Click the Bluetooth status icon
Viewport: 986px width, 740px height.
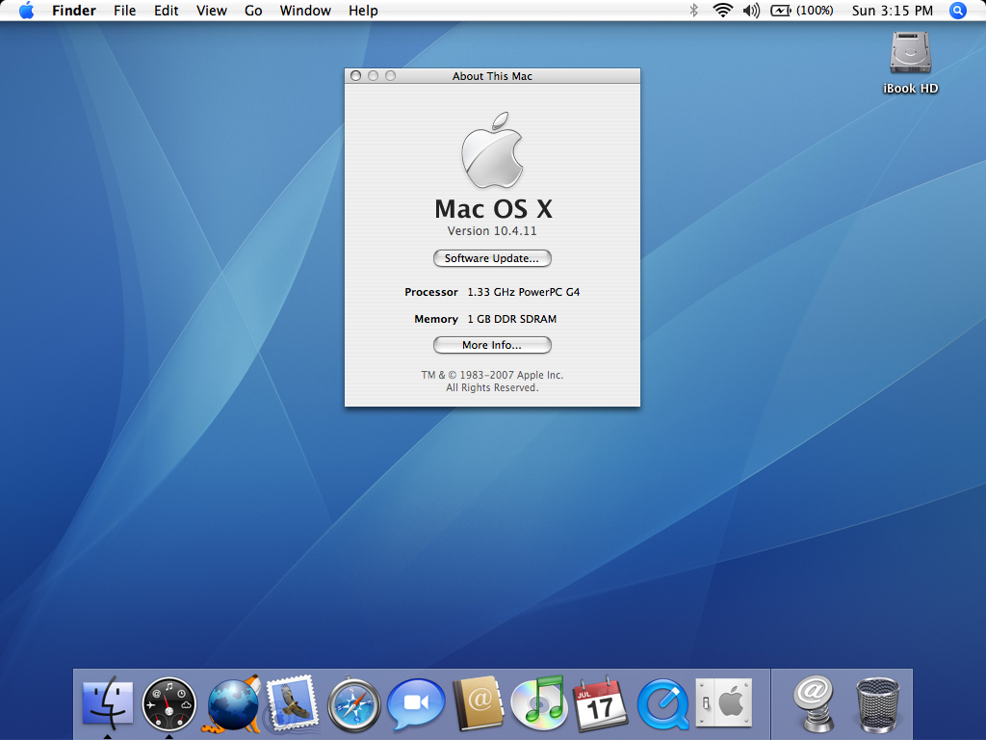693,10
